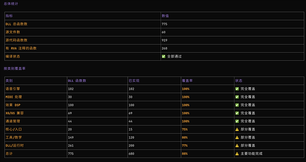Click the 覆盖率 column header
The height and width of the screenshot is (162, 306).
point(187,81)
